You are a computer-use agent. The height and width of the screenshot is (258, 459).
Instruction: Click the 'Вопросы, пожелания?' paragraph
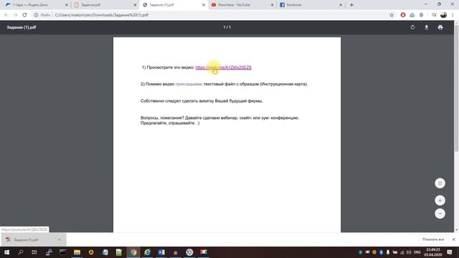tap(220, 120)
